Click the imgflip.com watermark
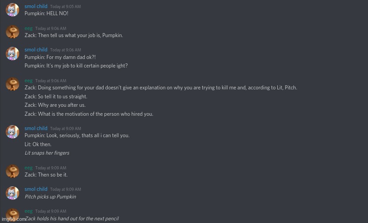The width and height of the screenshot is (368, 223). click(x=13, y=219)
